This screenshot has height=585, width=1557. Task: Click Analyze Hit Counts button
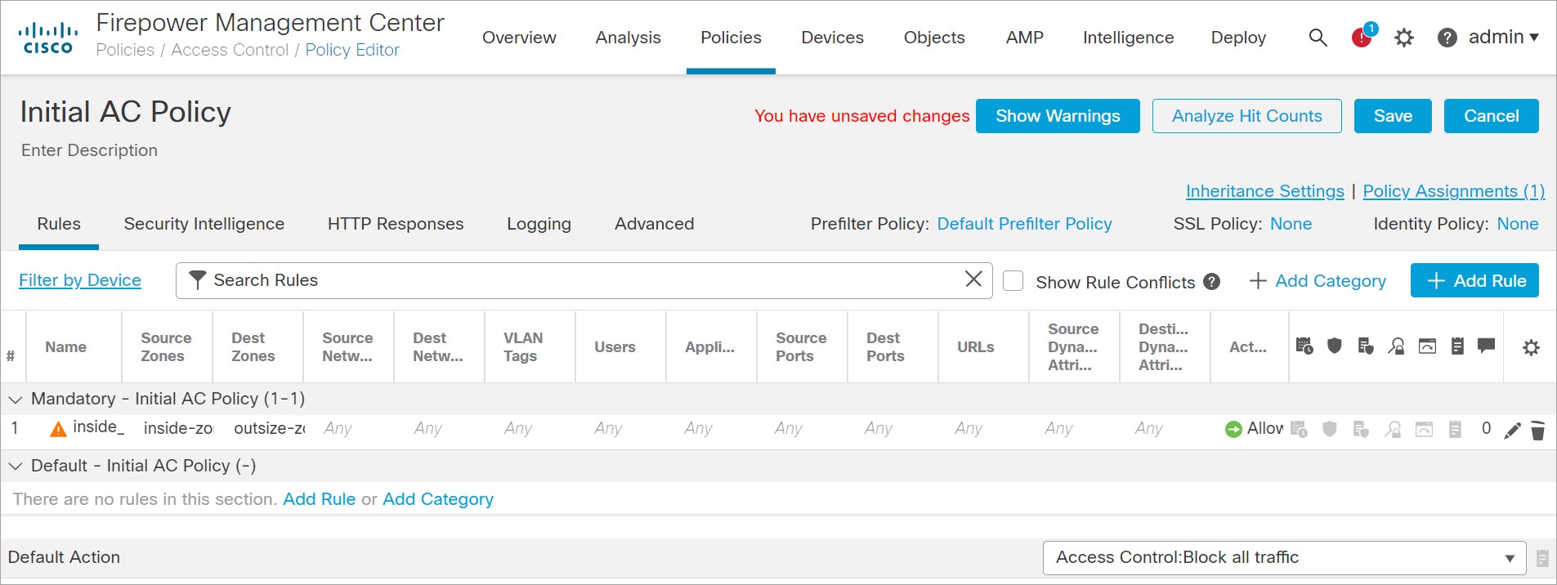point(1246,116)
